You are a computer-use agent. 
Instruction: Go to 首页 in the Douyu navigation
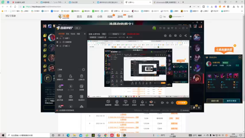click(x=79, y=17)
